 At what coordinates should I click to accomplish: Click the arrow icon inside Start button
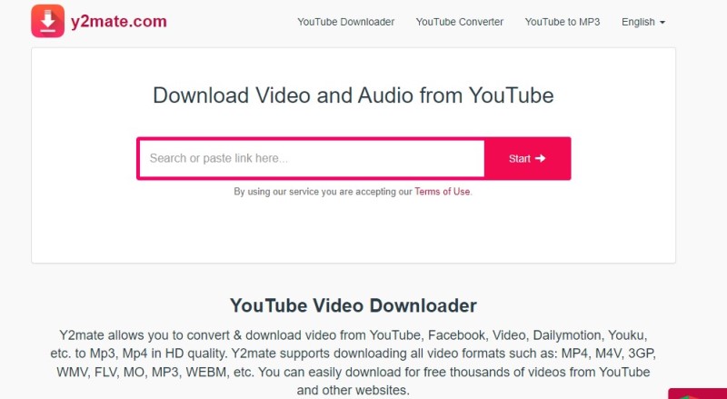coord(540,158)
